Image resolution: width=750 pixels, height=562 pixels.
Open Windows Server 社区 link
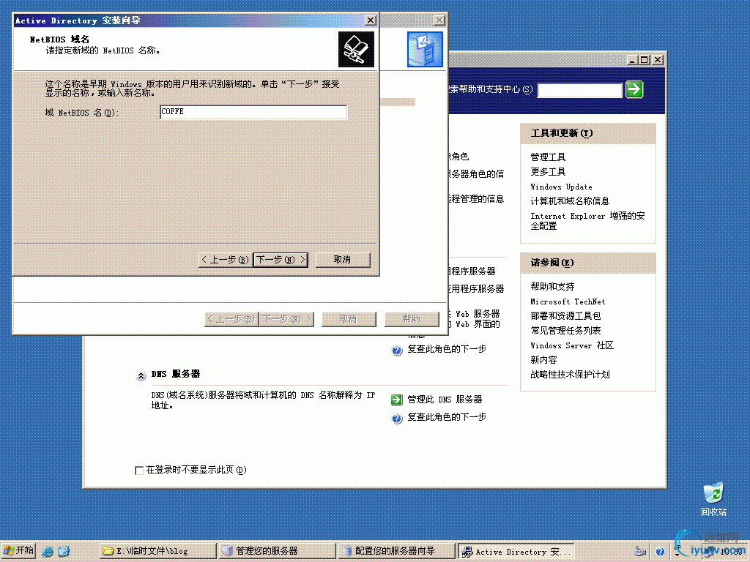[x=572, y=345]
